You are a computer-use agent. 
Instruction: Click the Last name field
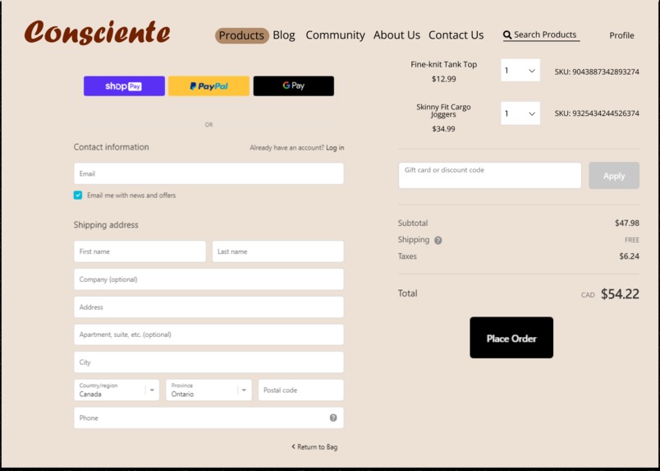pos(277,252)
